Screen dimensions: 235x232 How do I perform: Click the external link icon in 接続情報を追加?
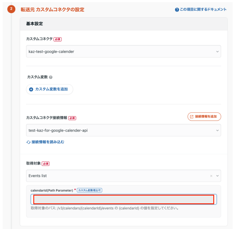[192, 117]
